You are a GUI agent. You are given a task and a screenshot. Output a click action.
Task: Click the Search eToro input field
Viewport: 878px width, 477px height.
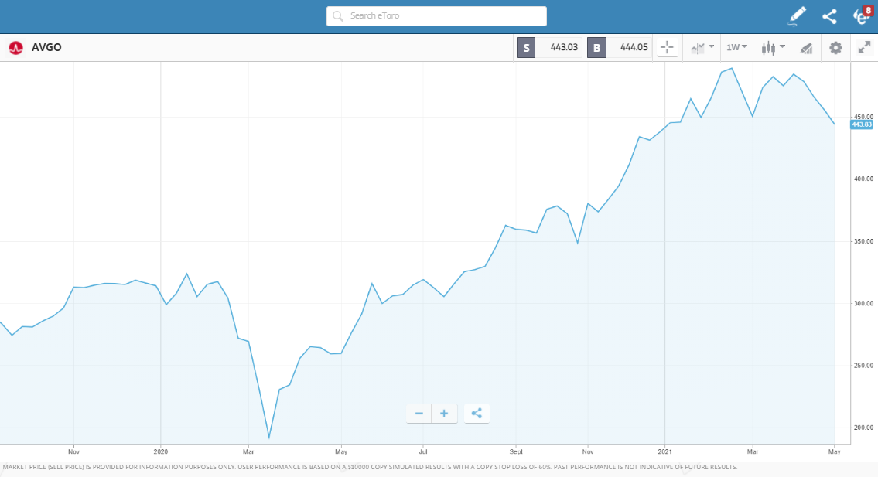436,15
